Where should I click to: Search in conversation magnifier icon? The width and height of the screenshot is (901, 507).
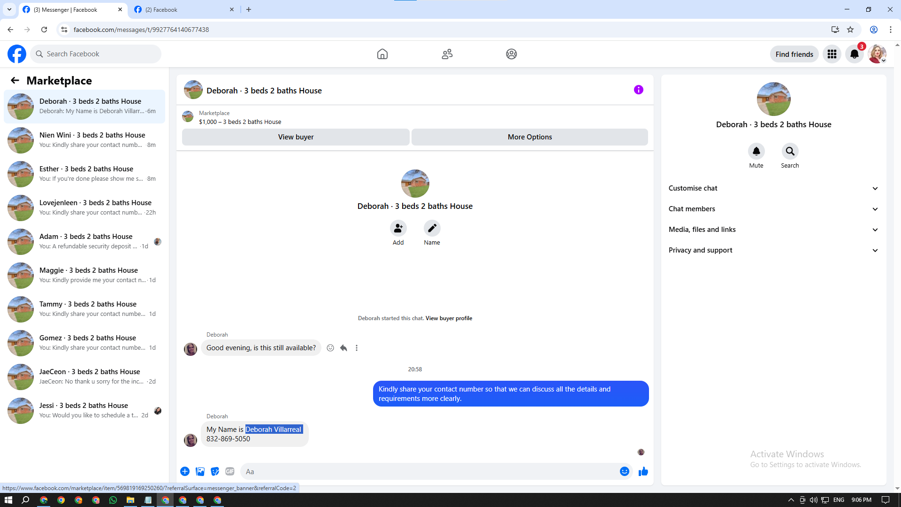click(790, 151)
